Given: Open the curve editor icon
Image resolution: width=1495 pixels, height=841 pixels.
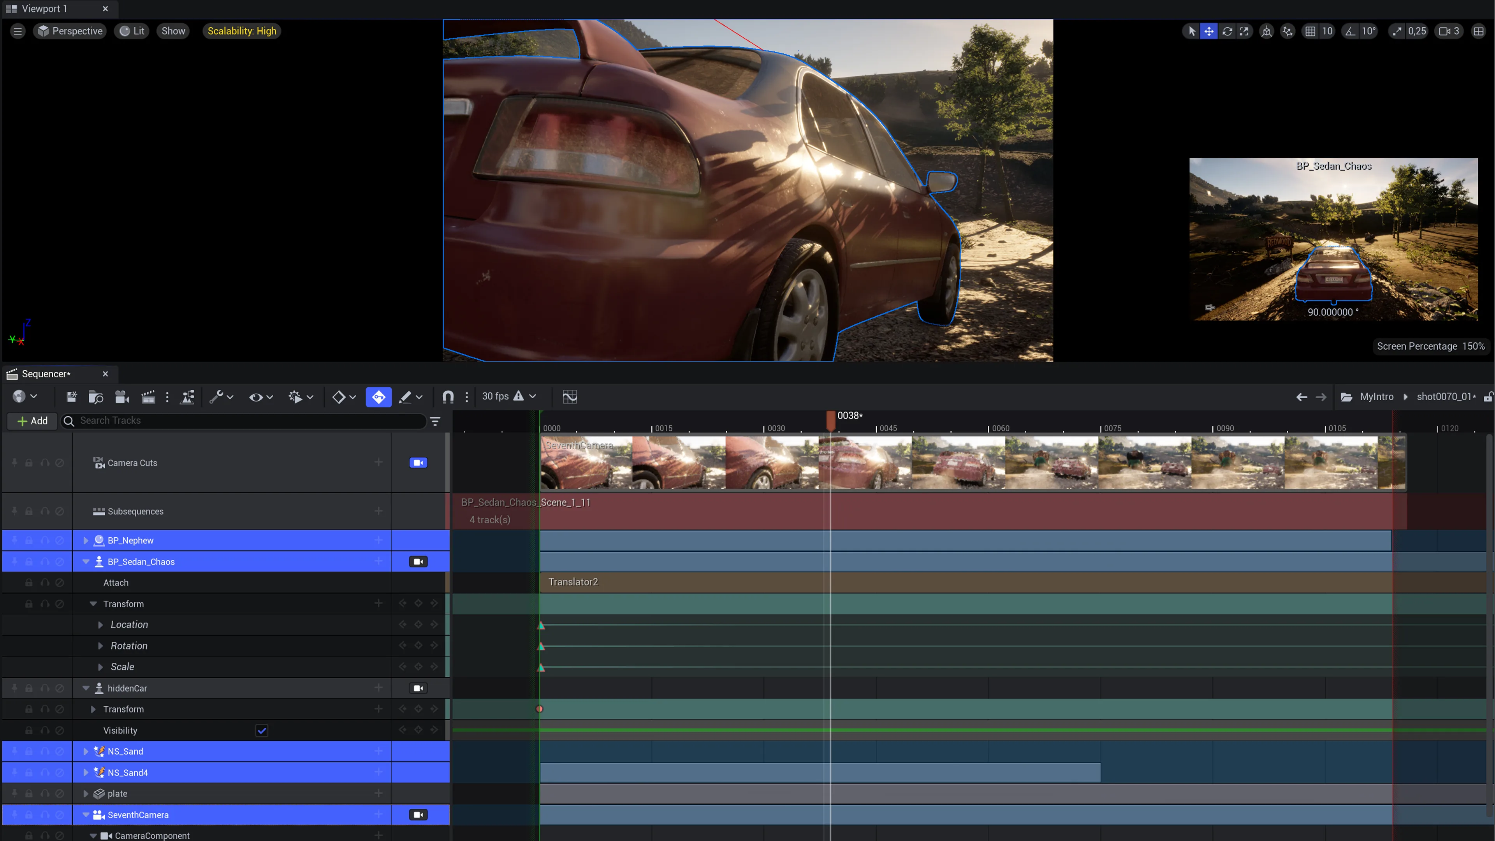Looking at the screenshot, I should [x=570, y=397].
